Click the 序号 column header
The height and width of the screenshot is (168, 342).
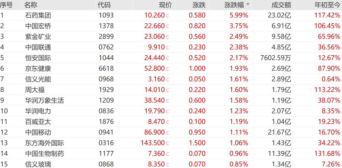6,5
